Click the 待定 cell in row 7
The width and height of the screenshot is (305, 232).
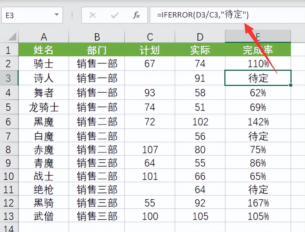tap(257, 136)
